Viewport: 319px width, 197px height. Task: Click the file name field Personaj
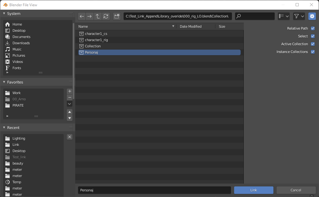155,190
